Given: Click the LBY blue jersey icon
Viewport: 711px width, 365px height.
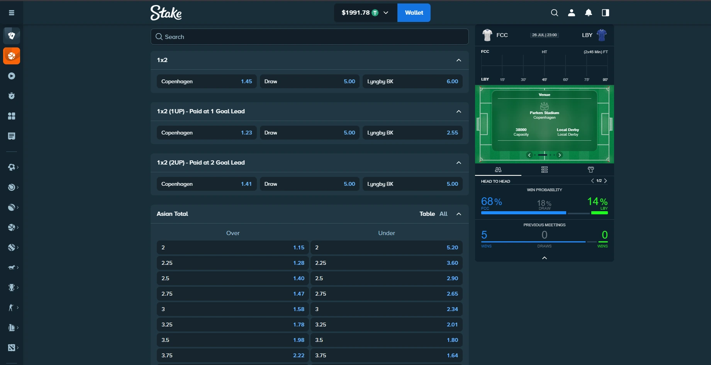Looking at the screenshot, I should (602, 35).
